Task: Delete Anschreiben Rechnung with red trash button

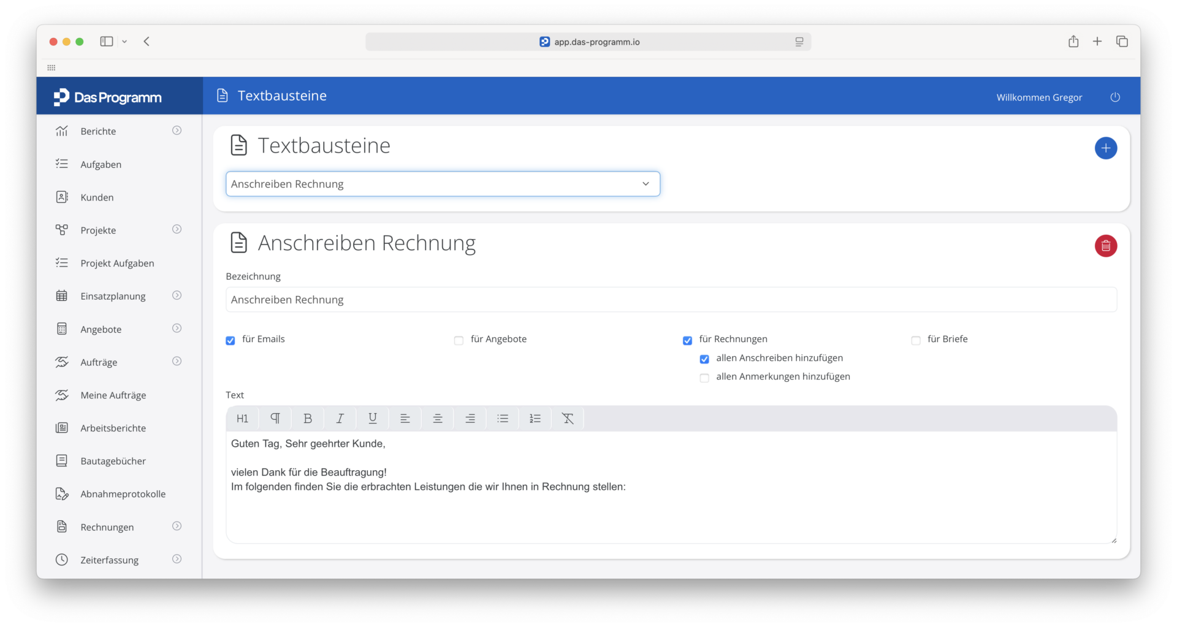Action: tap(1106, 246)
